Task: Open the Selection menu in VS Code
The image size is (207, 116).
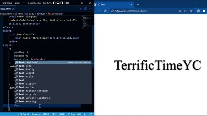Action: coord(7,3)
